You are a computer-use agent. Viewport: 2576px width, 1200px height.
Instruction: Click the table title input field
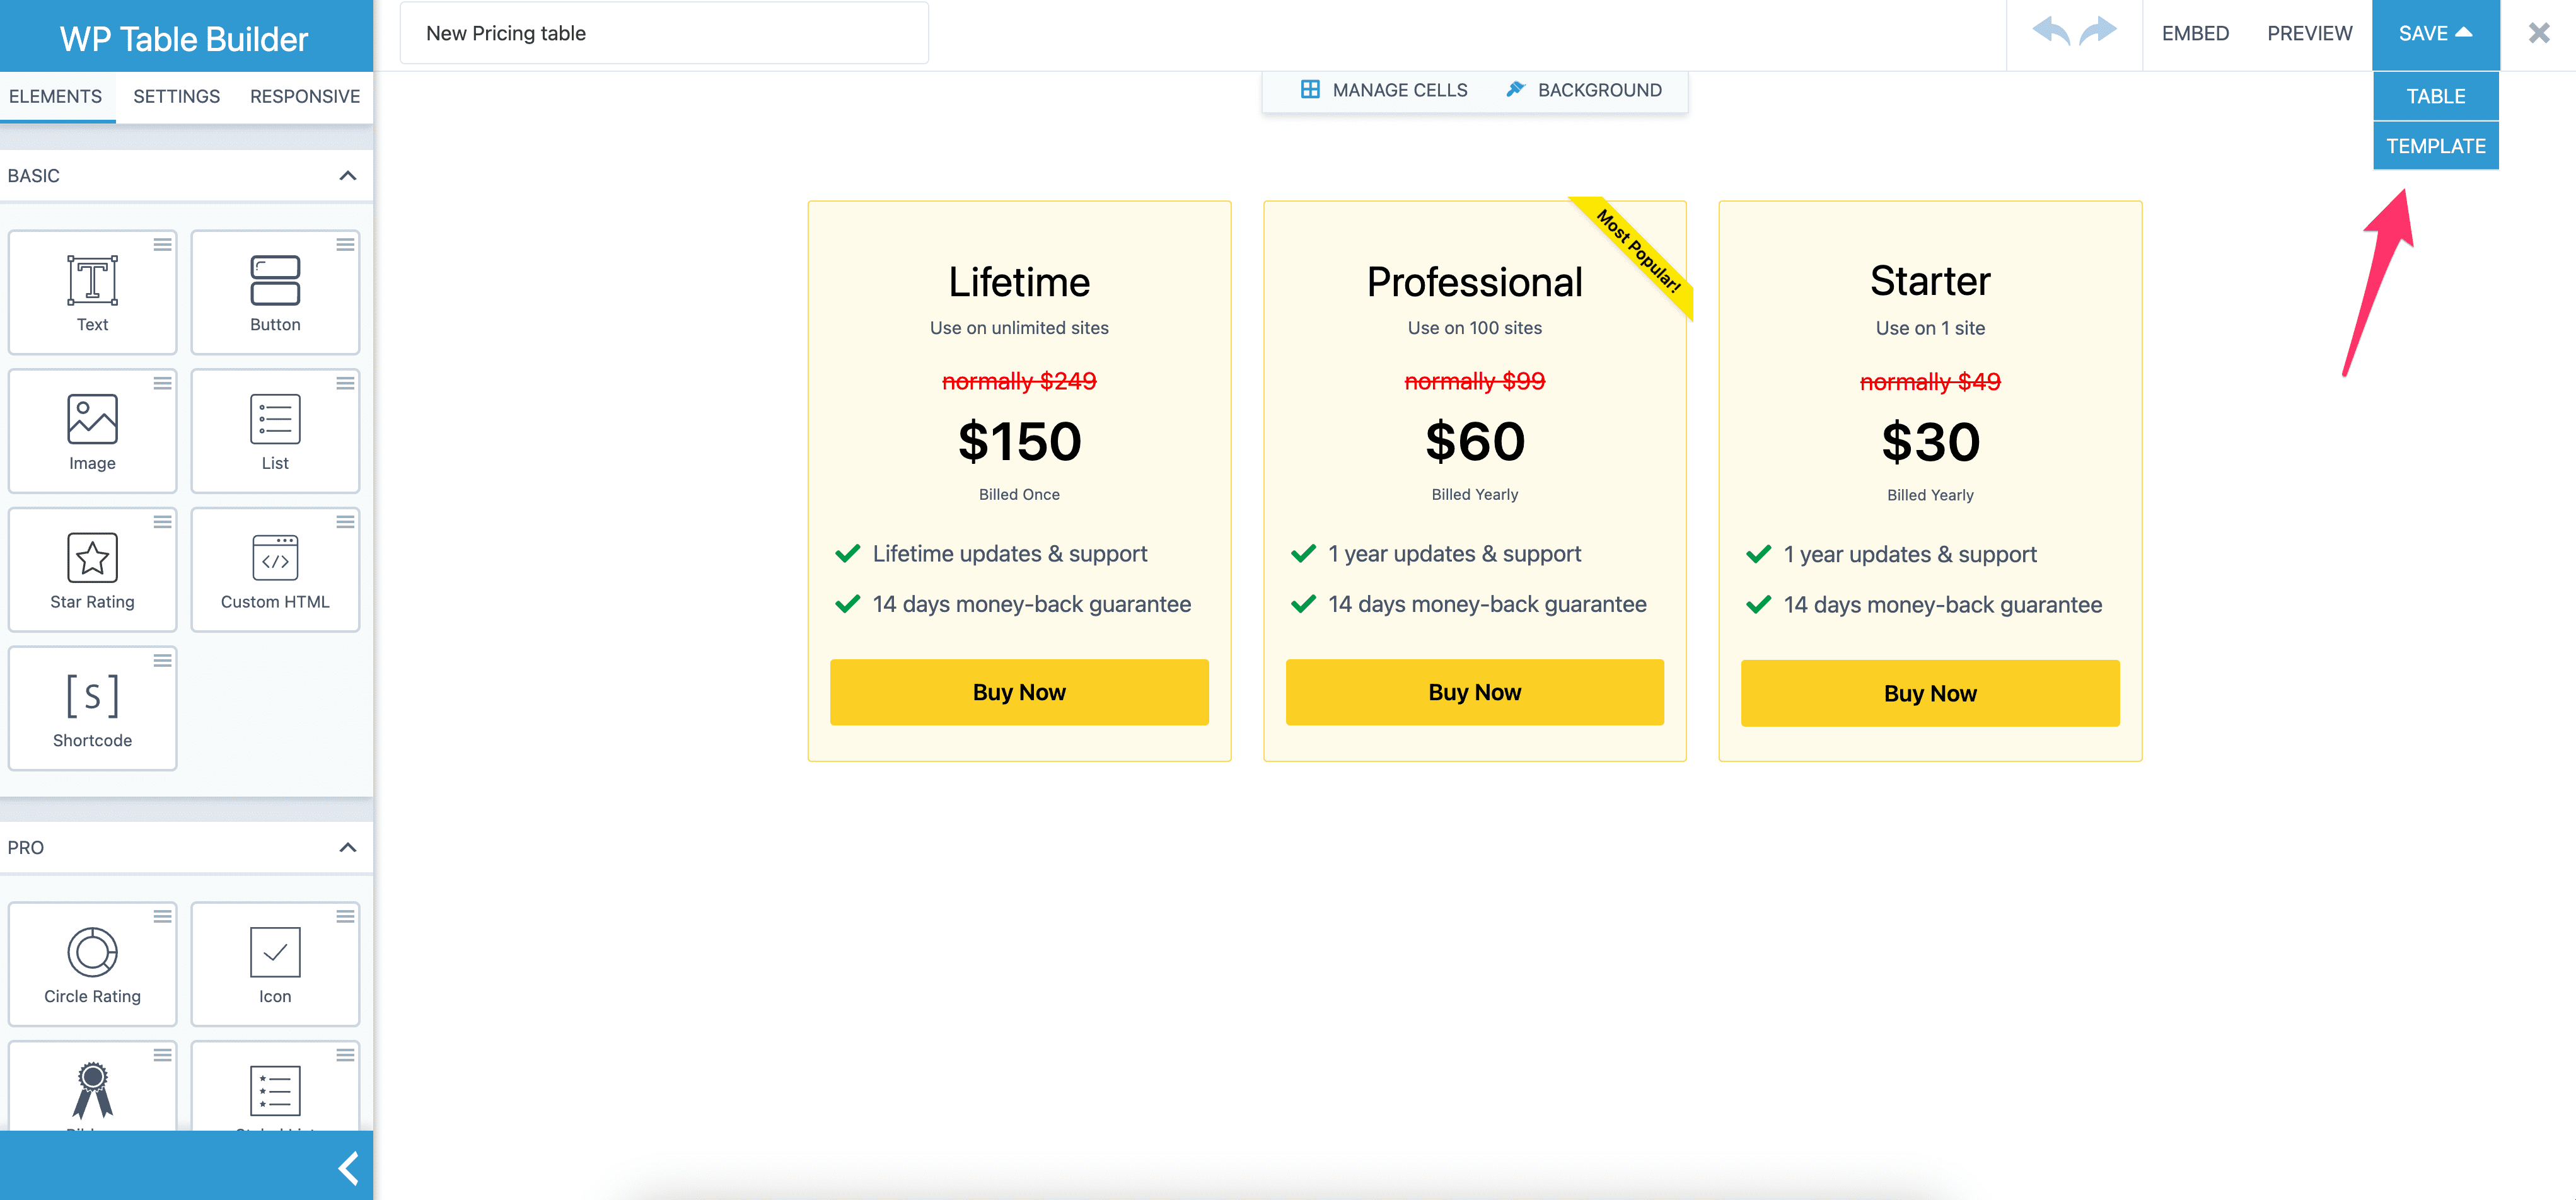[x=664, y=34]
